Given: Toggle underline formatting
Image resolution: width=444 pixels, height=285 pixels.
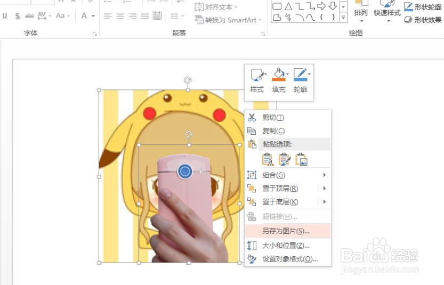Looking at the screenshot, I should 5,16.
